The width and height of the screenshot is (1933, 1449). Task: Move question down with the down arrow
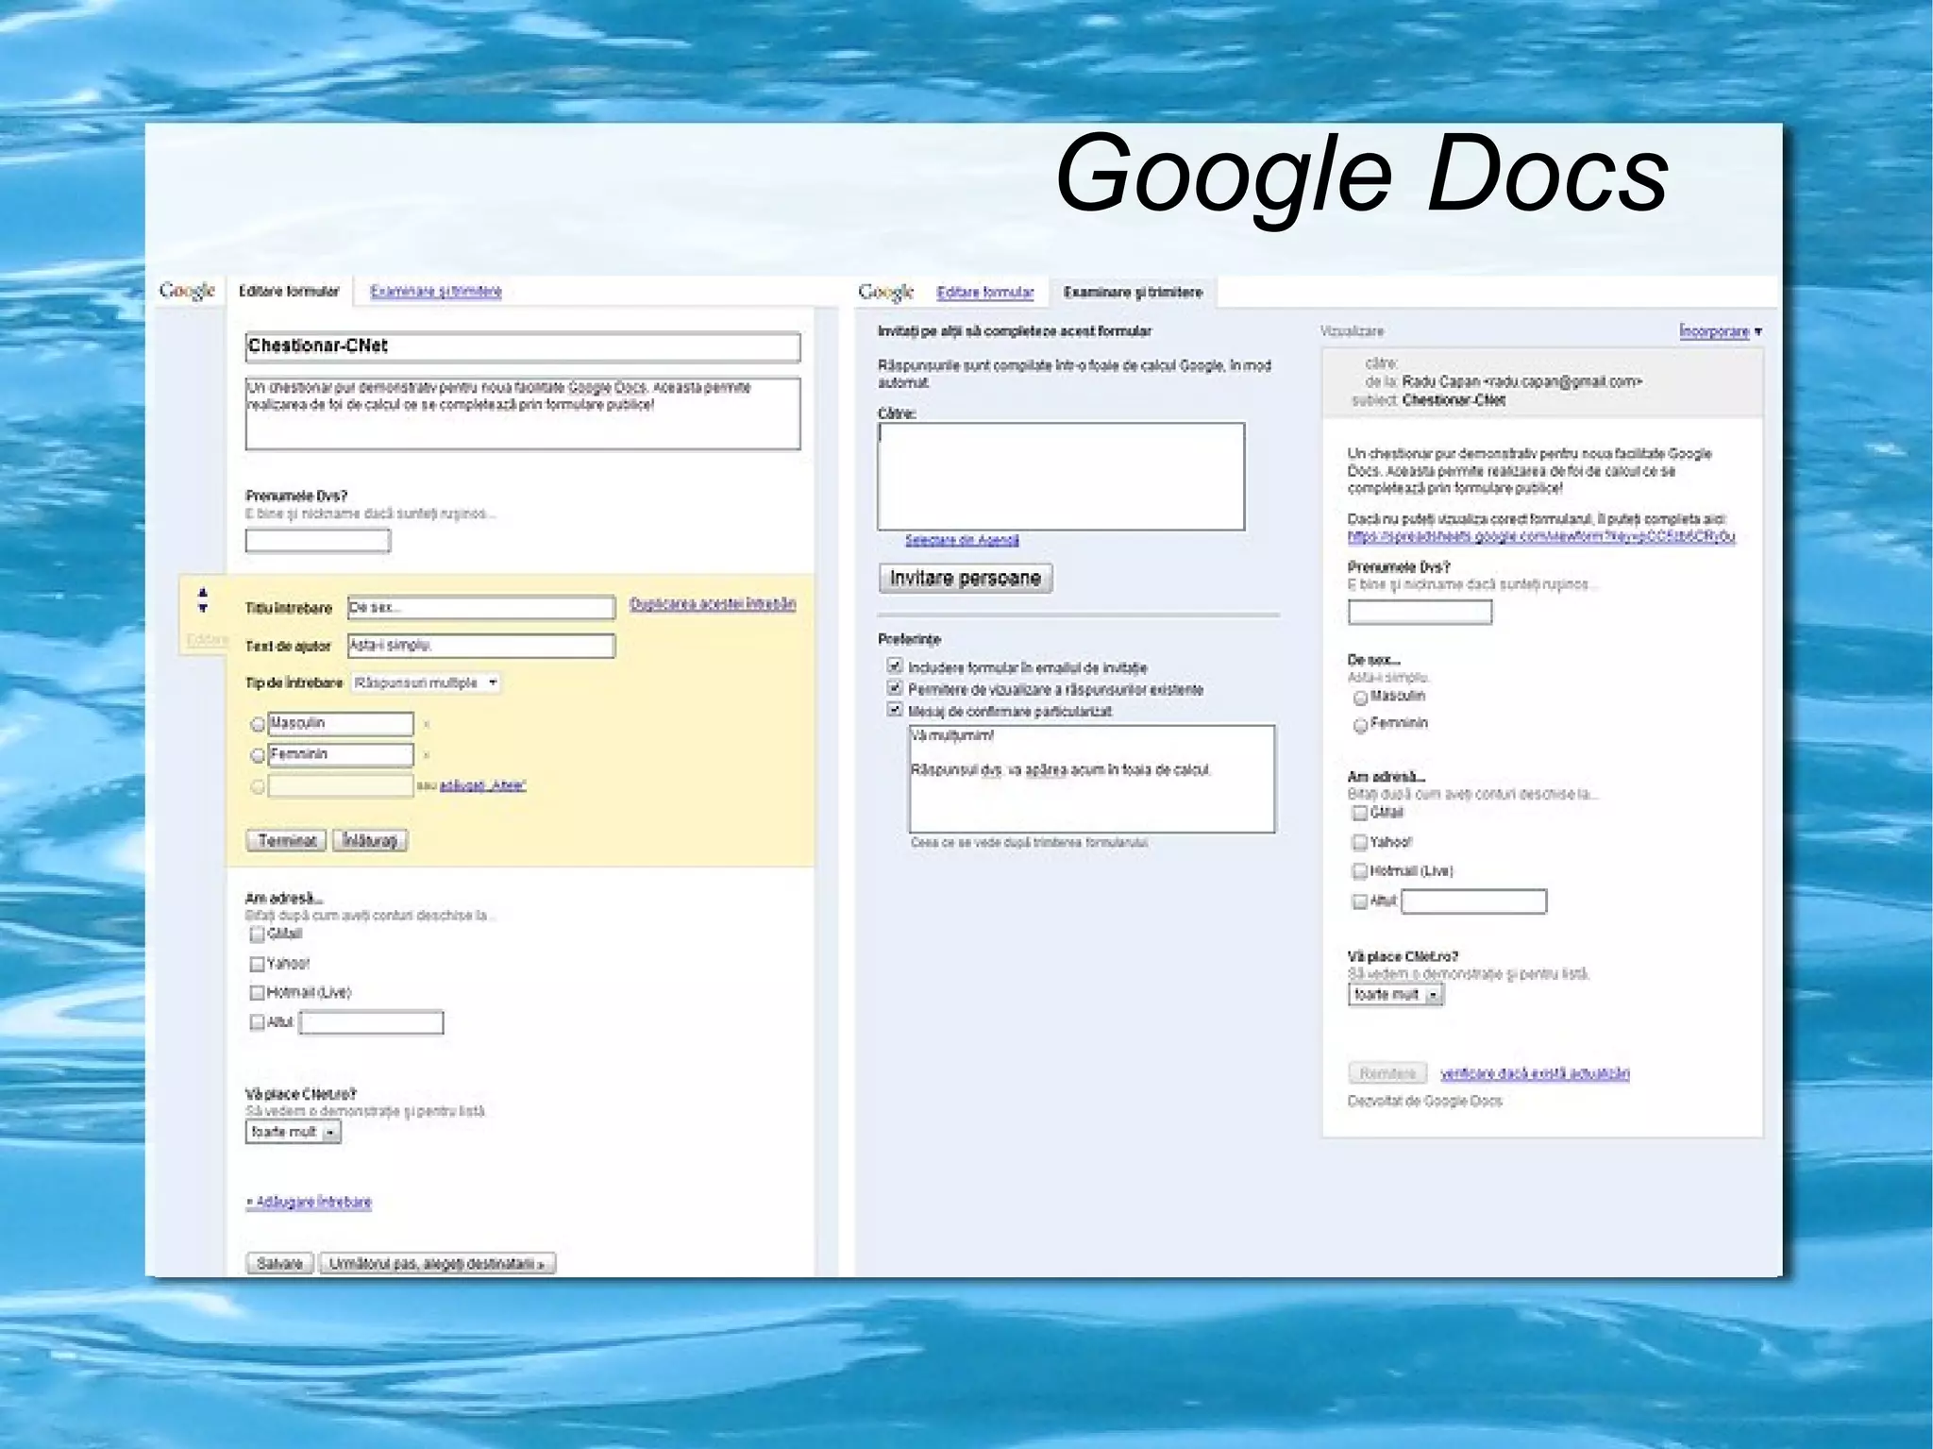point(203,609)
